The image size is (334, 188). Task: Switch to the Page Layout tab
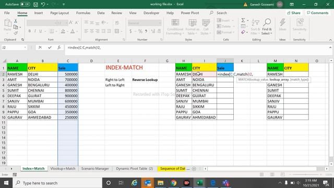pyautogui.click(x=59, y=13)
